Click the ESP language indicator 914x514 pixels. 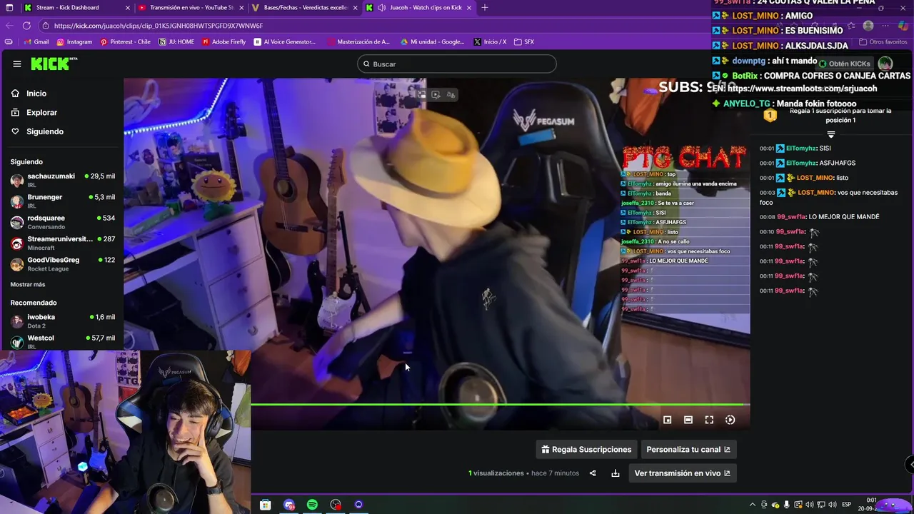pos(847,505)
